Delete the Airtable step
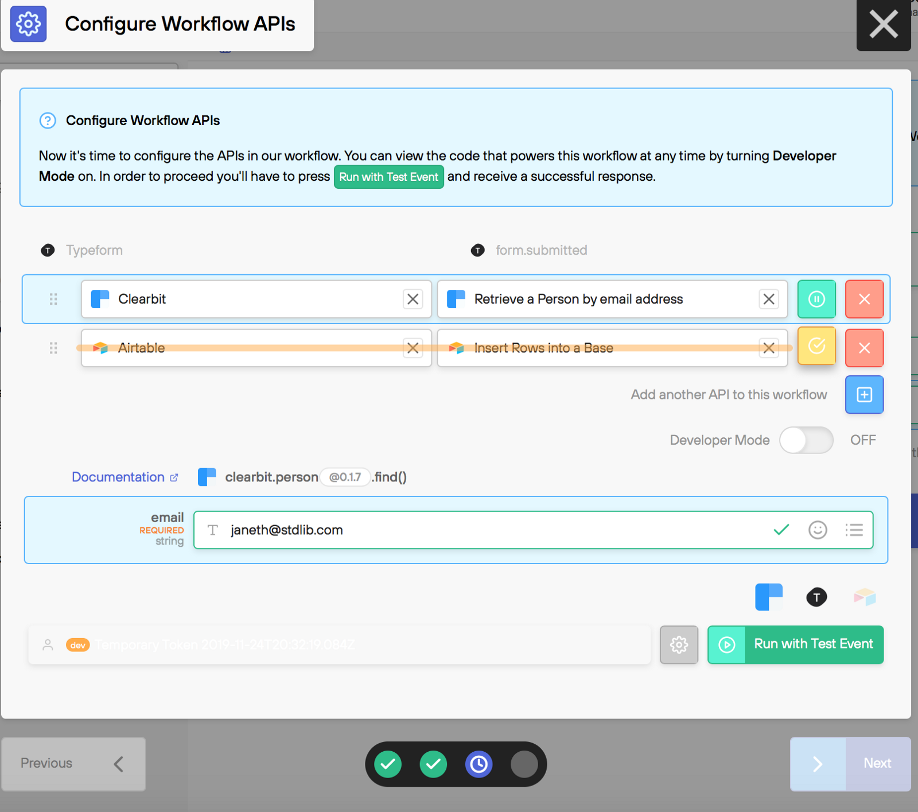 tap(864, 348)
